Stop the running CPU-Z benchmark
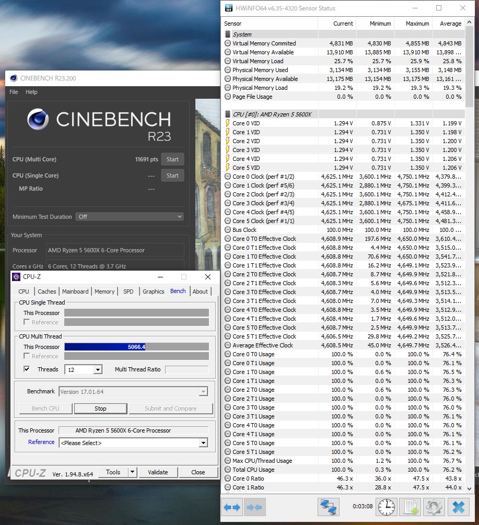Viewport: 479px width, 525px height. tap(100, 409)
